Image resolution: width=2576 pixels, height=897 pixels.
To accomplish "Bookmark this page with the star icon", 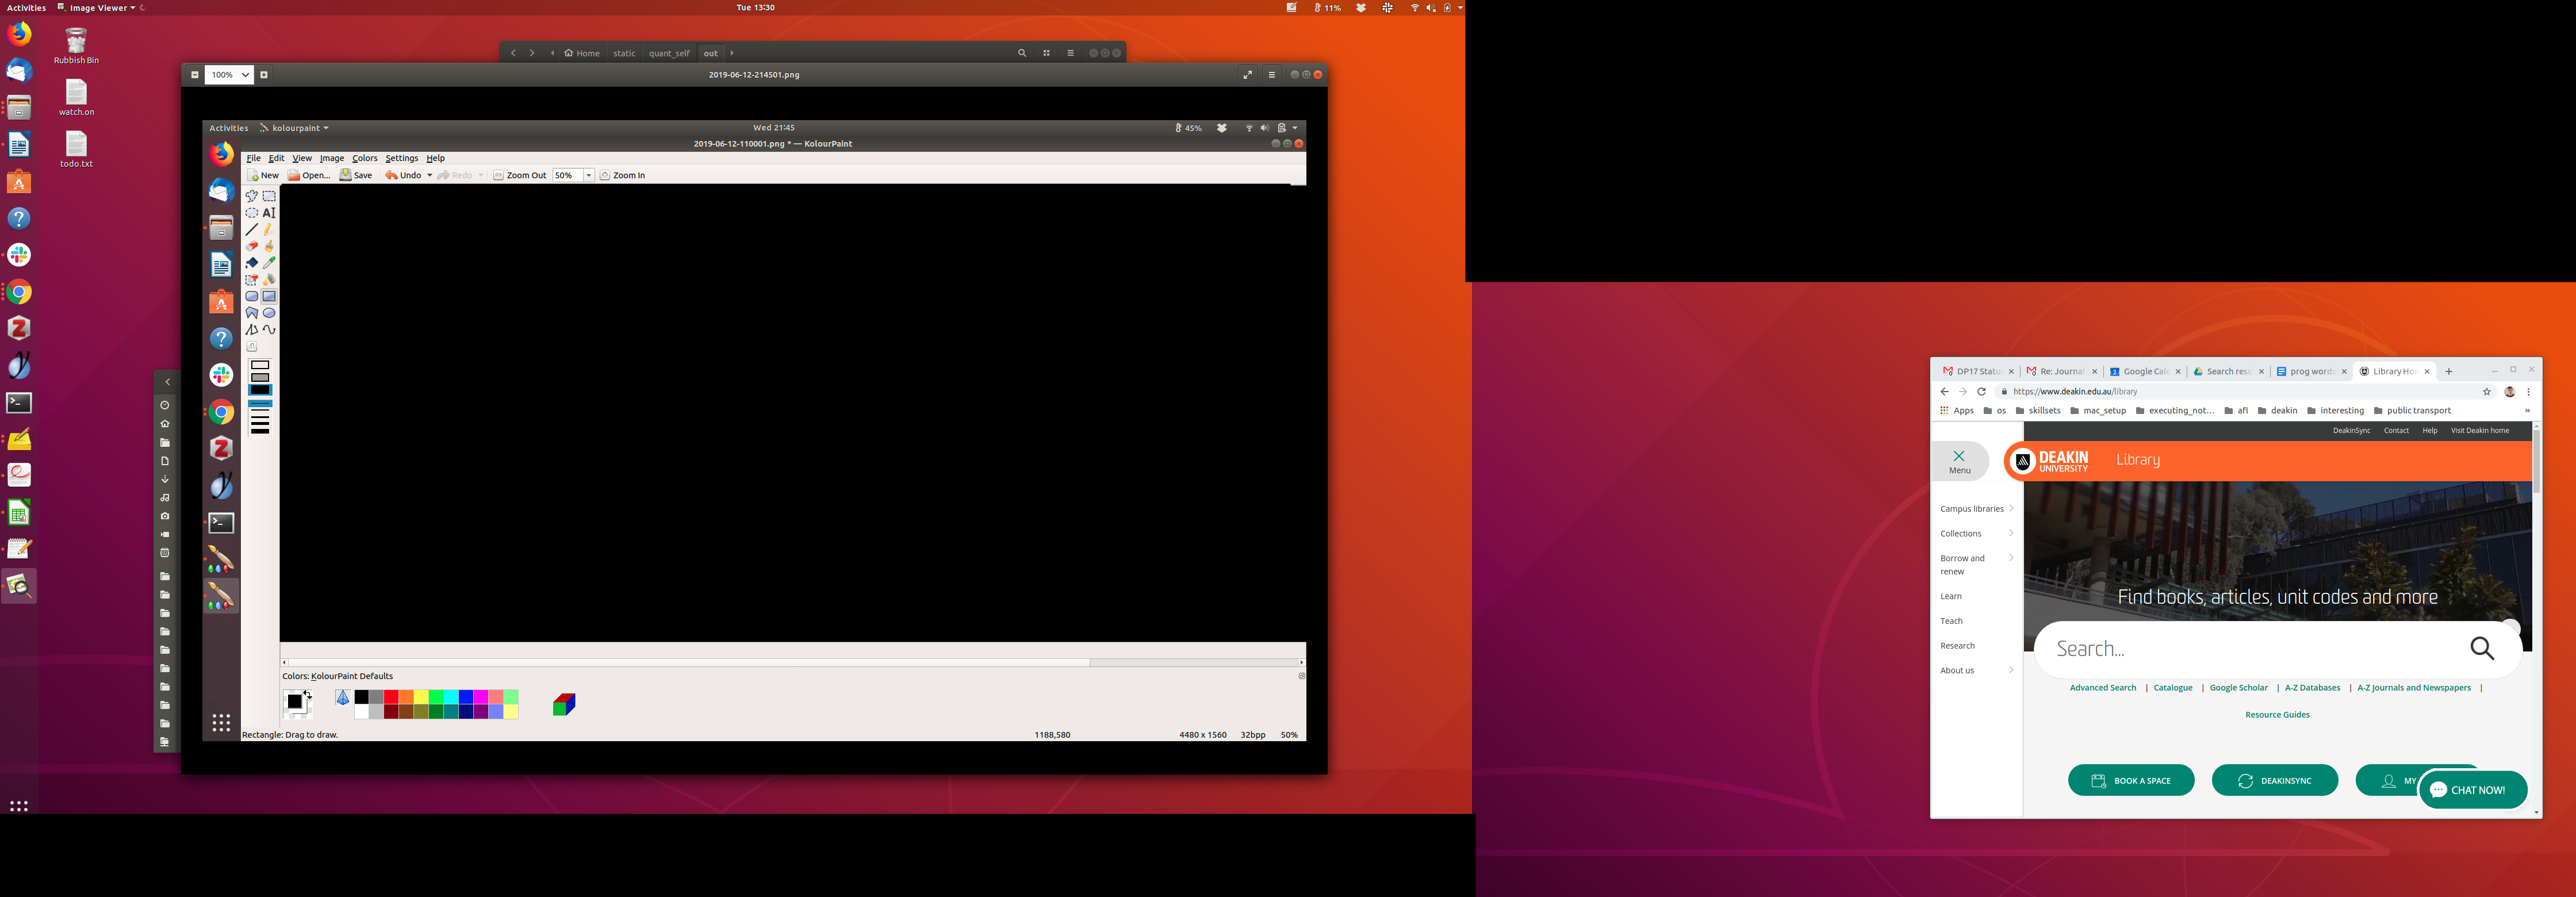I will tap(2487, 392).
